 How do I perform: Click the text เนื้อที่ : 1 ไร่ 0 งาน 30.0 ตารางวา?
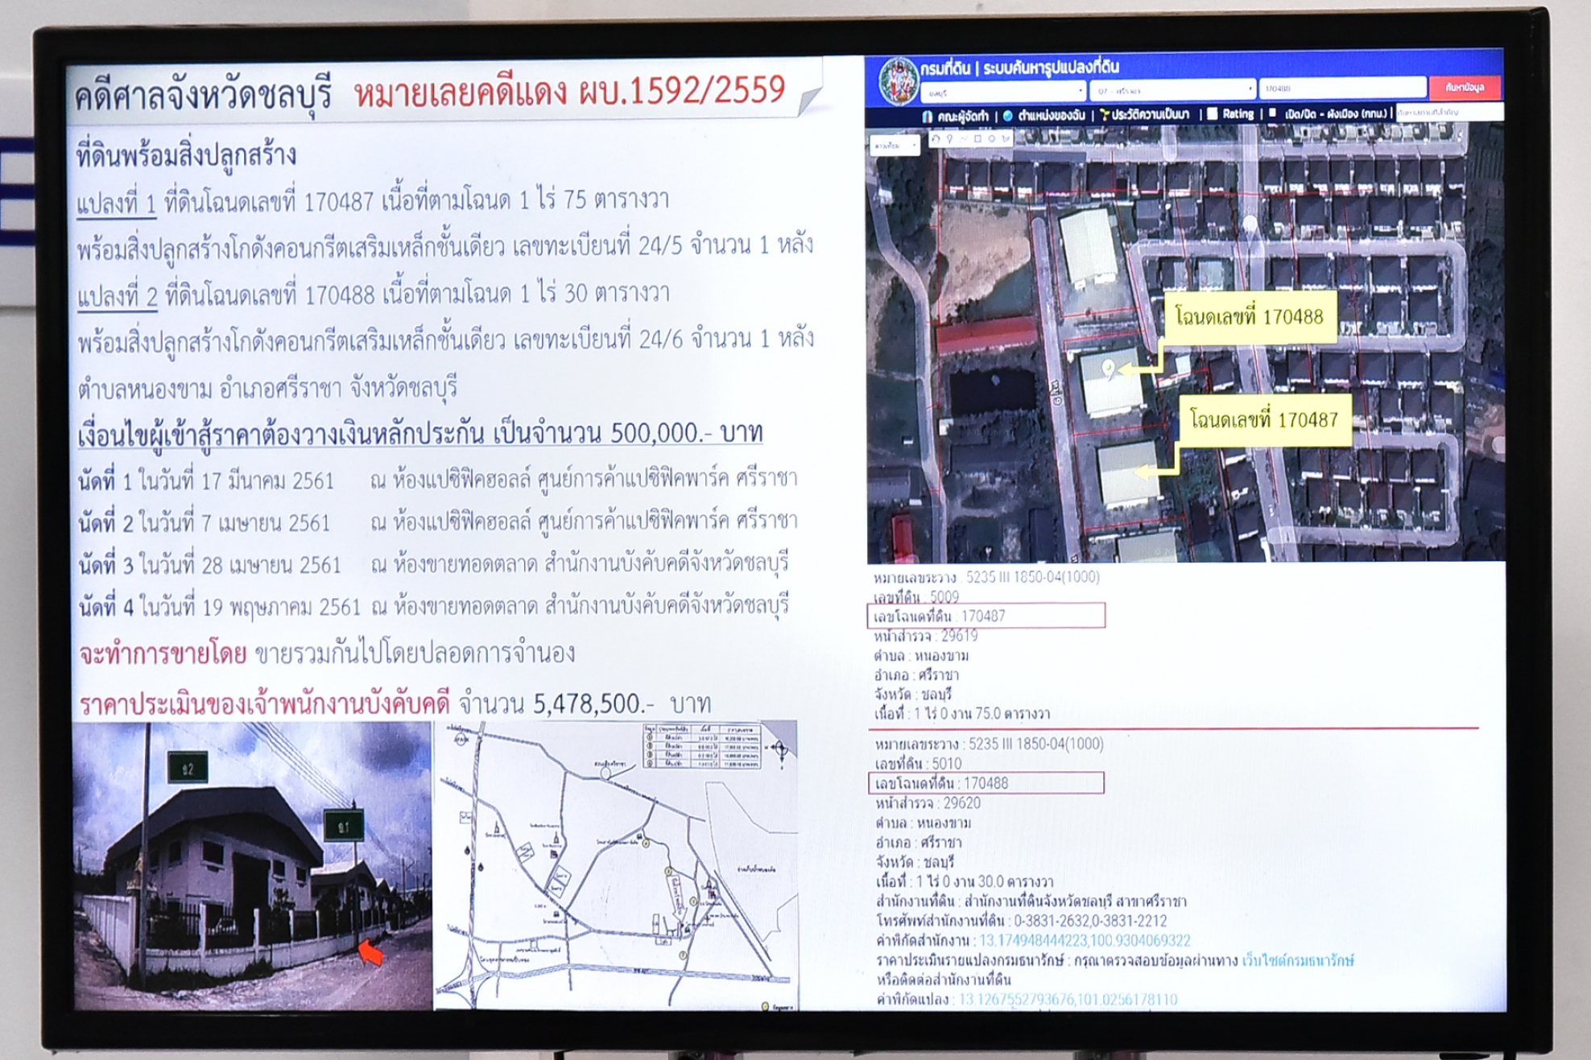point(965,881)
